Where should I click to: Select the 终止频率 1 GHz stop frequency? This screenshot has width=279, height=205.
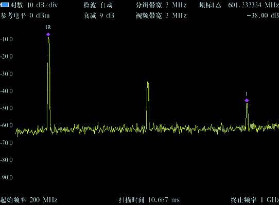255,200
